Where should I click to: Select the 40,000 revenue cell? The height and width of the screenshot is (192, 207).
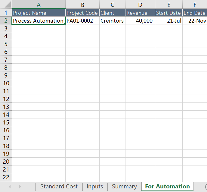pyautogui.click(x=140, y=20)
